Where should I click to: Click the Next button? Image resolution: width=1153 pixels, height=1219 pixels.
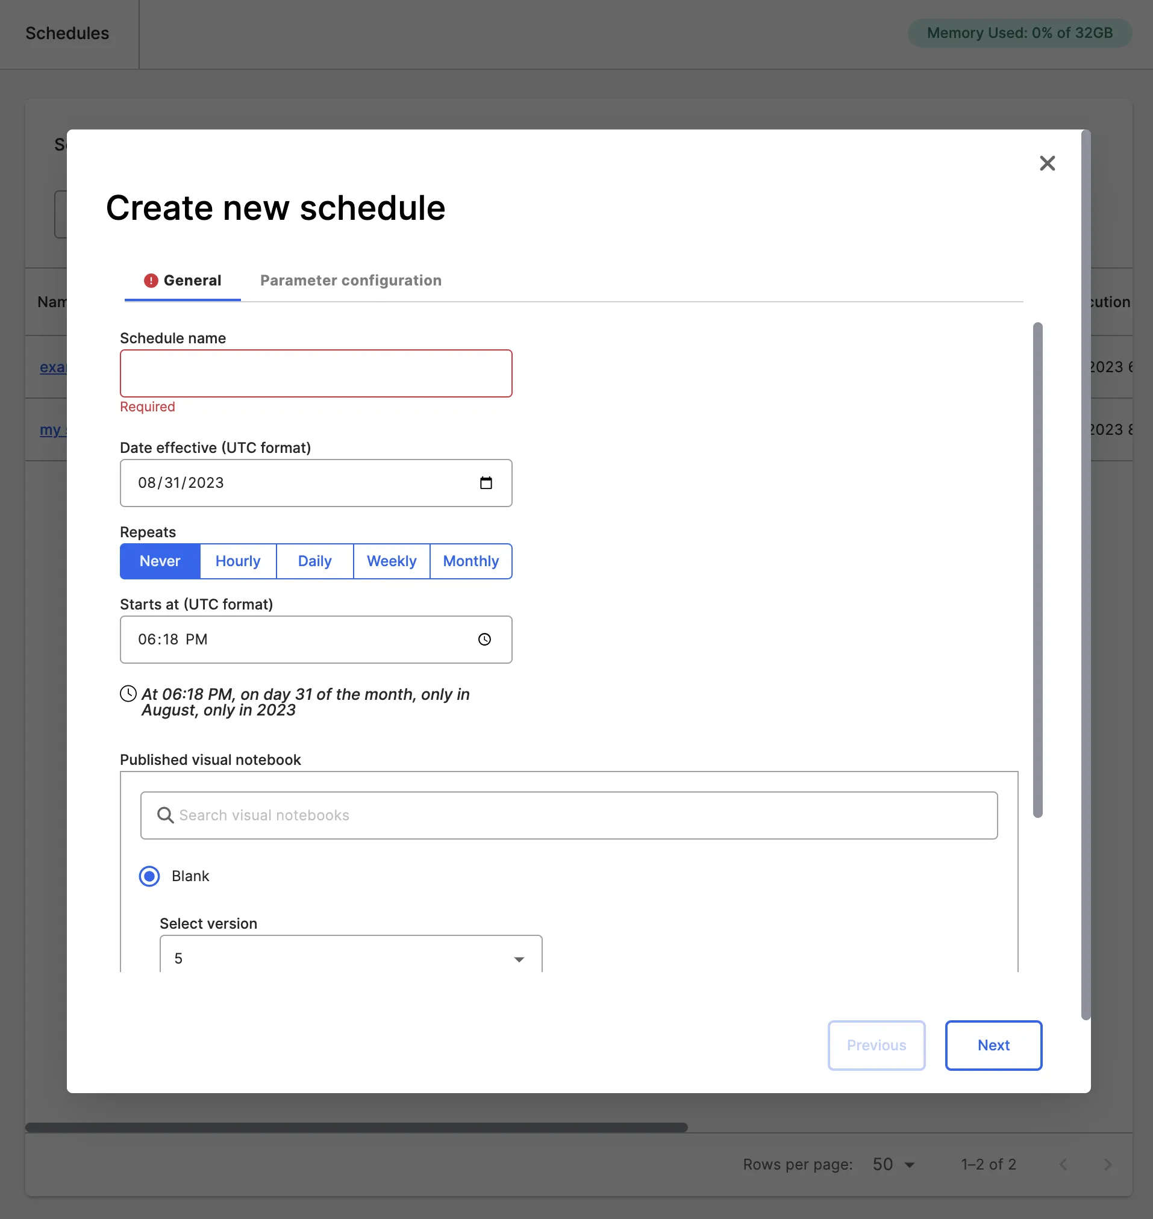coord(993,1045)
